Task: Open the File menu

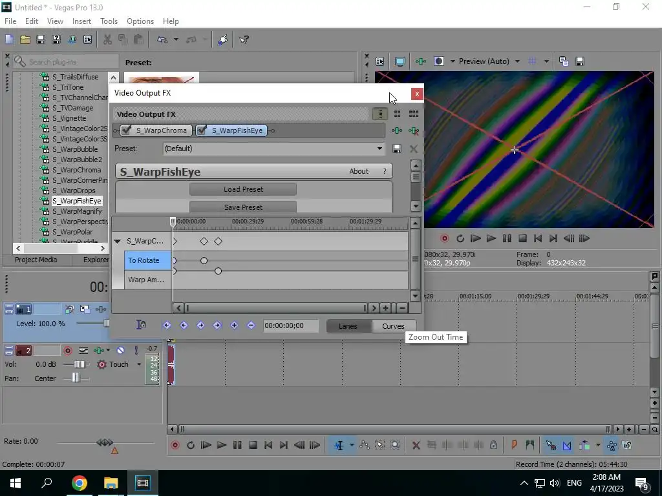Action: click(10, 21)
